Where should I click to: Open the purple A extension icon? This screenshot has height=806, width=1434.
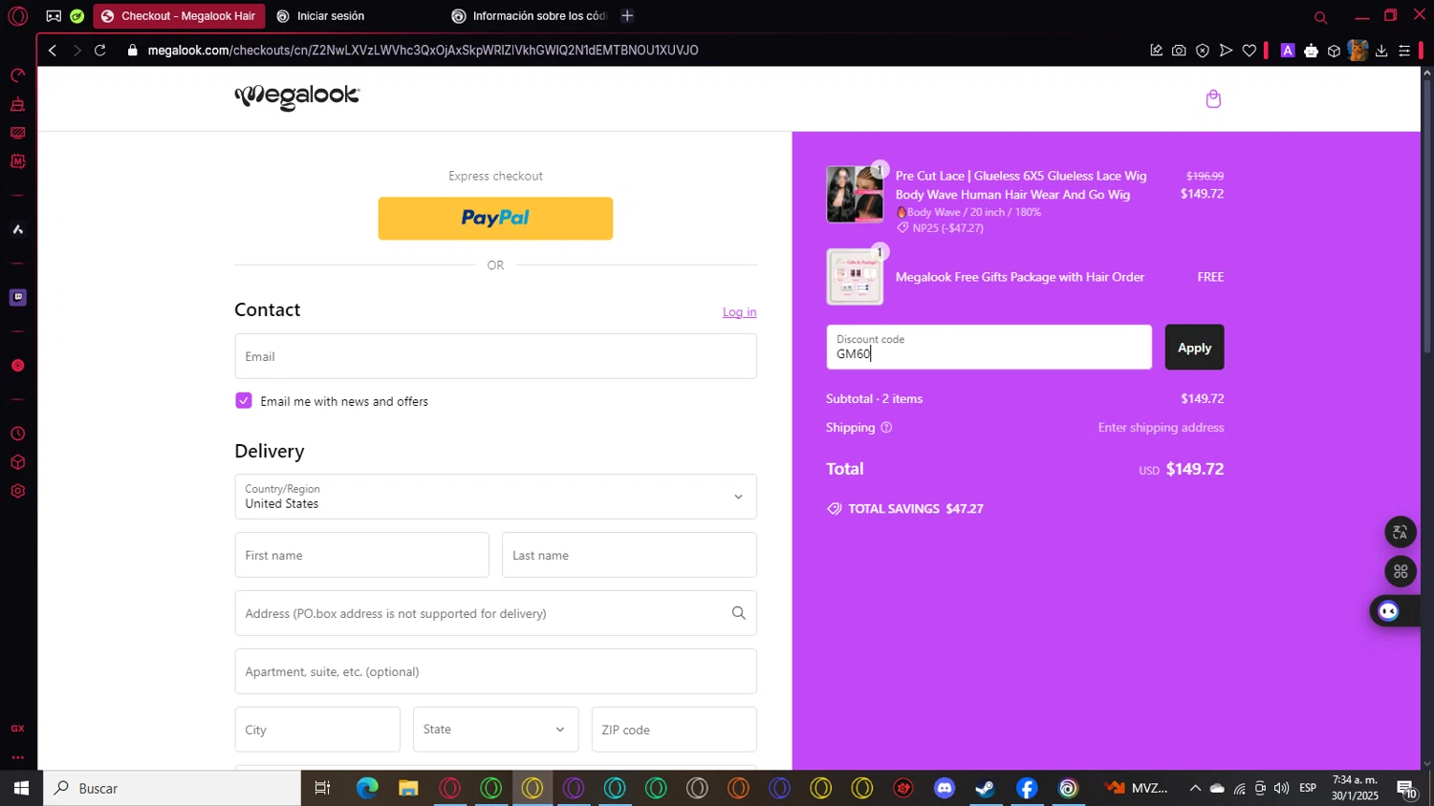1288,51
